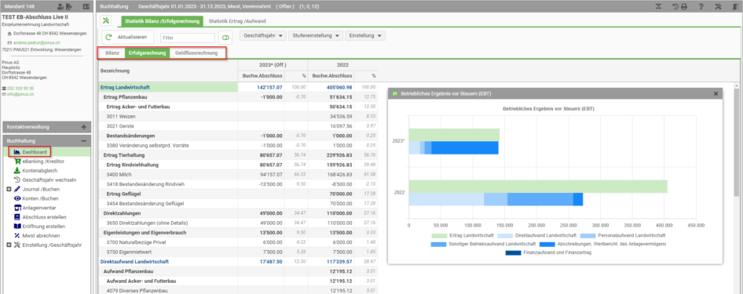The height and width of the screenshot is (294, 743).
Task: Open Anlageinventar in sidebar
Action: point(40,208)
